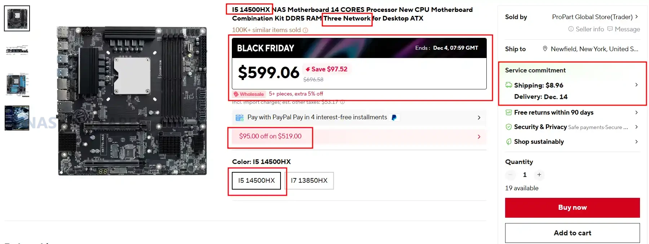This screenshot has height=244, width=649.
Task: Select the fourth thumbnail with blue chip
Action: point(17,118)
